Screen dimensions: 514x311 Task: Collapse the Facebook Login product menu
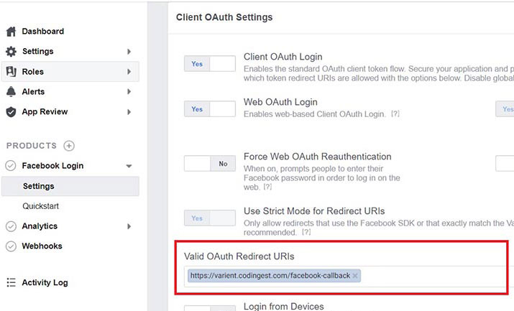pos(129,166)
